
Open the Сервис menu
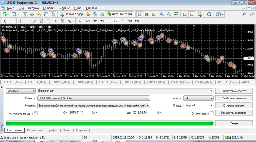65,8
